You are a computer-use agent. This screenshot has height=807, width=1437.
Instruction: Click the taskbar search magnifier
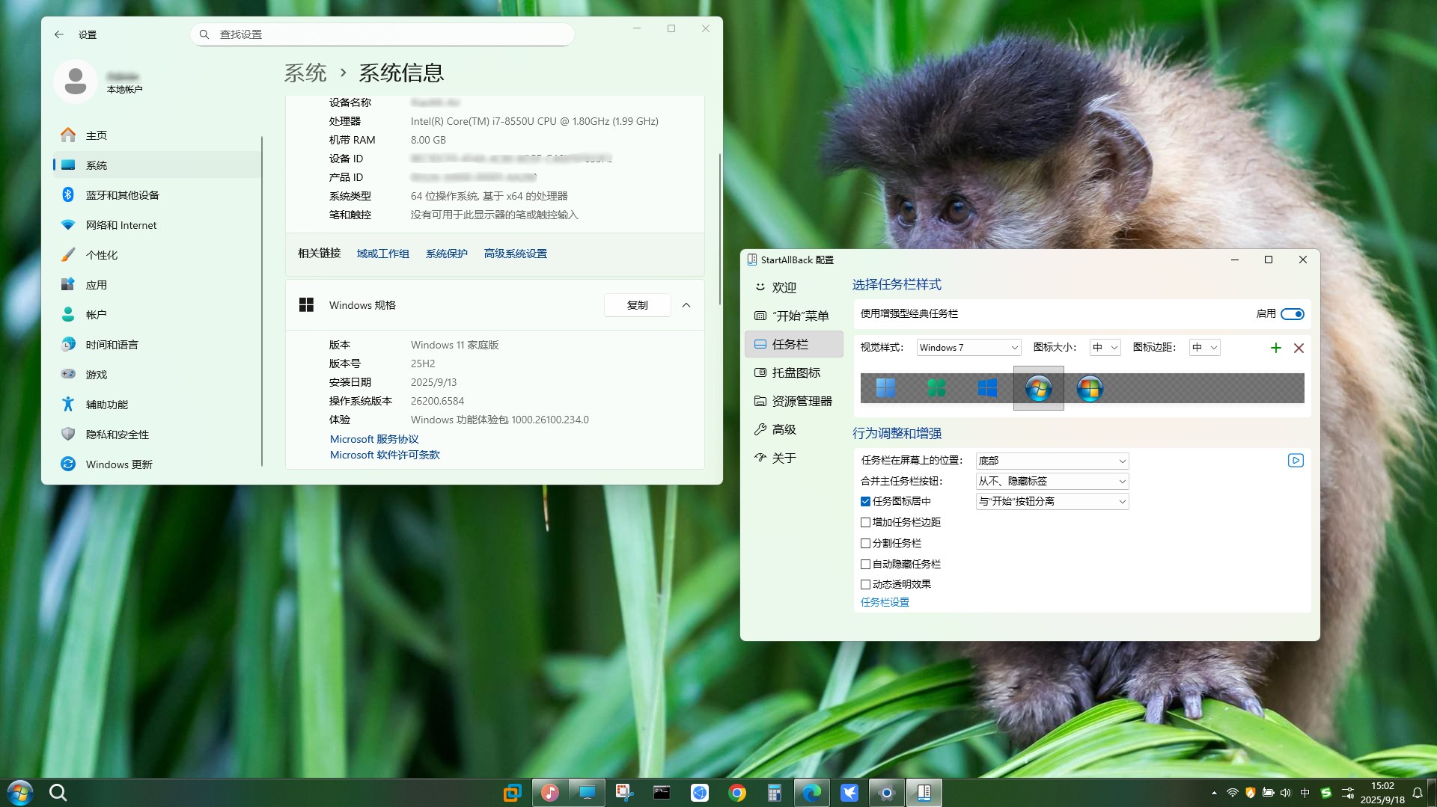click(58, 793)
